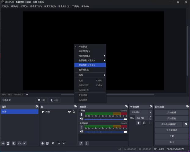Toggle the lock on the 1号桌 source

[74, 112]
